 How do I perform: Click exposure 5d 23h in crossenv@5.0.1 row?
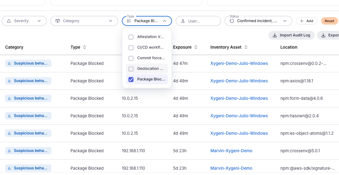click(x=180, y=151)
